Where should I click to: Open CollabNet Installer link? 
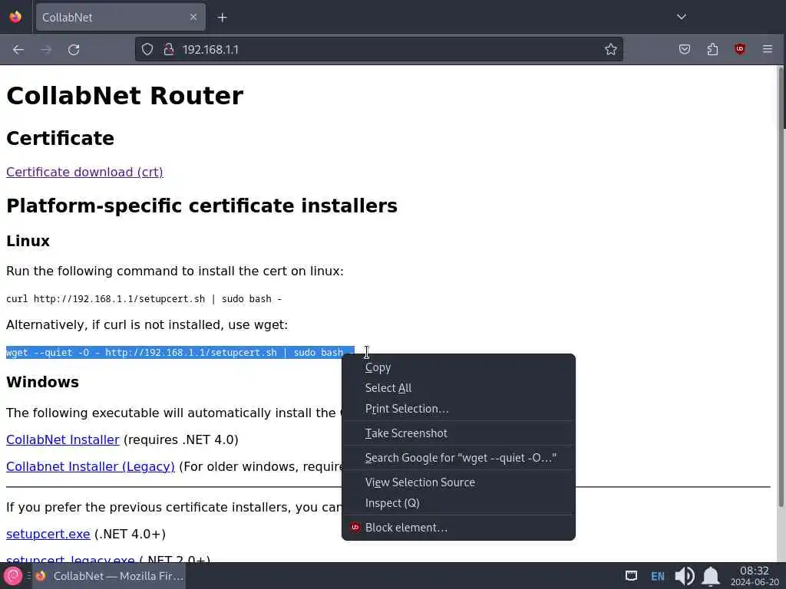[63, 439]
